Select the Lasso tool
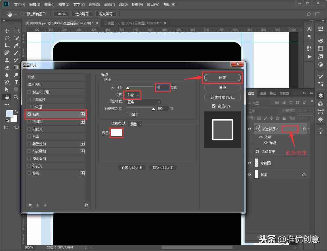This screenshot has width=327, height=251. point(7,38)
